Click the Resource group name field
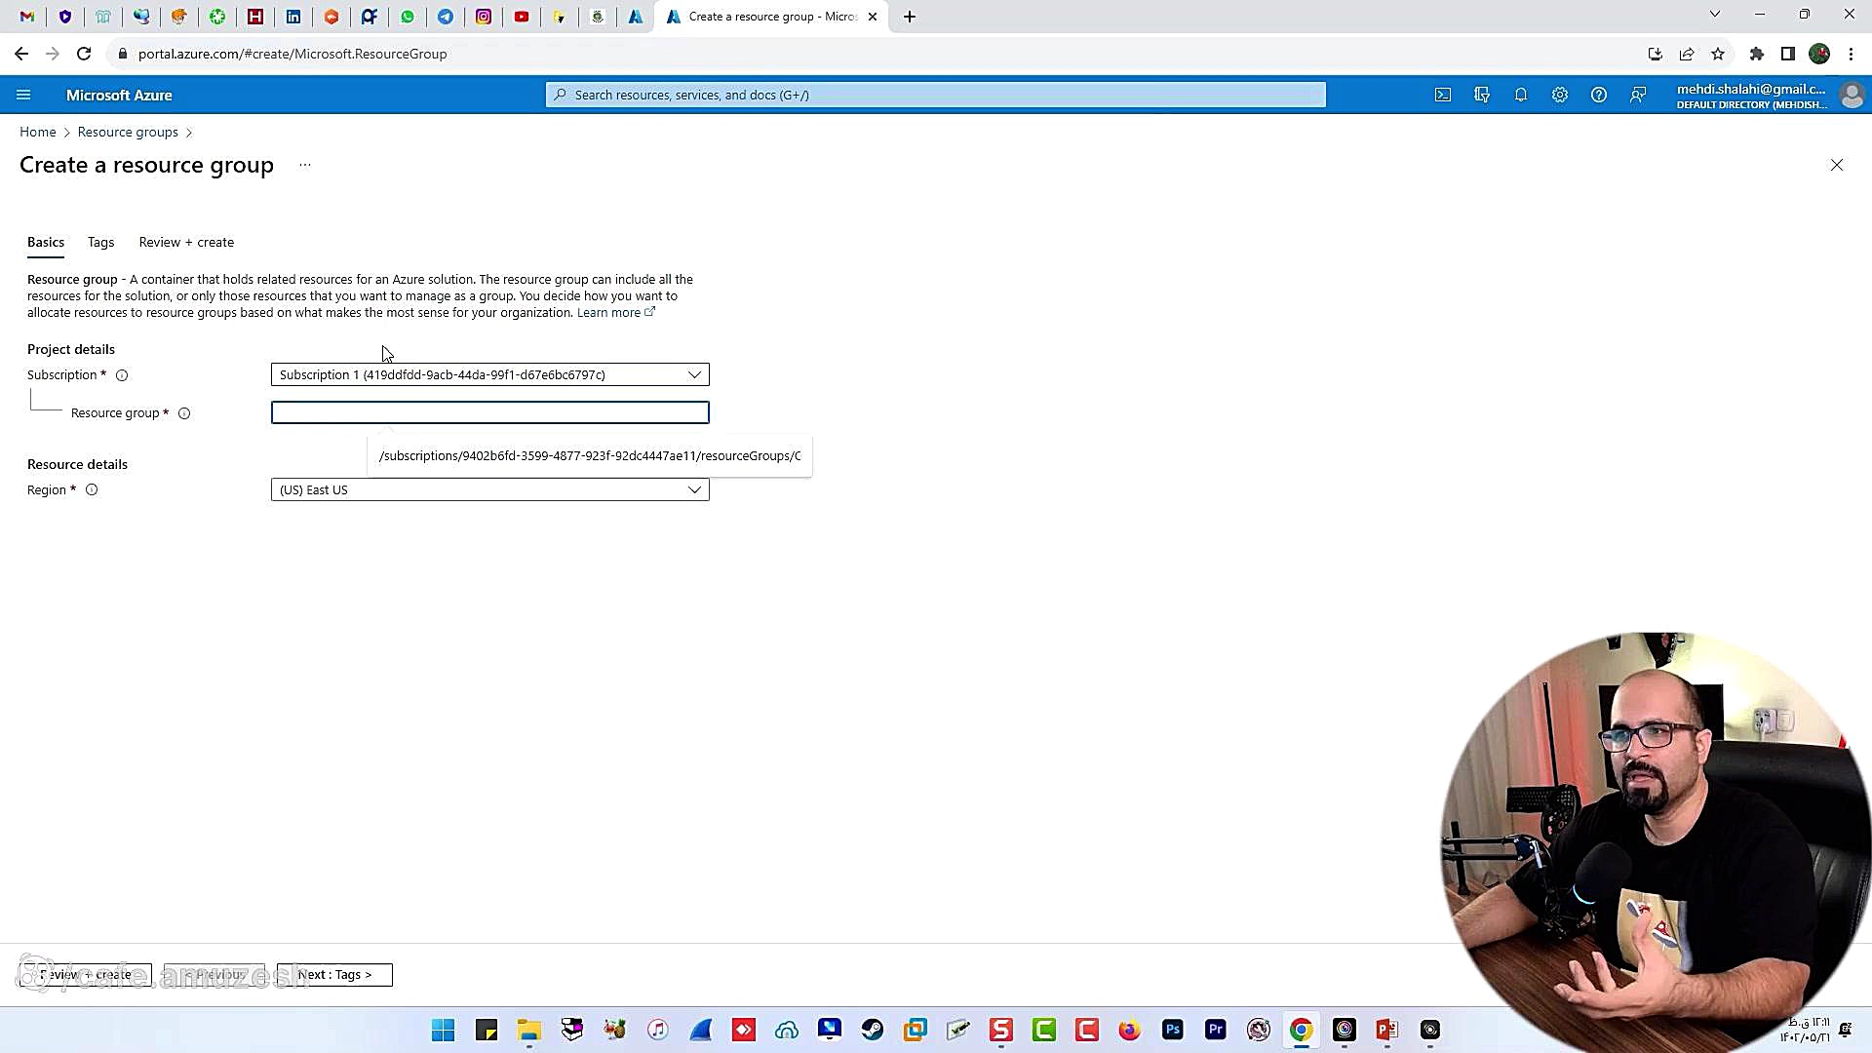Image resolution: width=1872 pixels, height=1053 pixels. (489, 412)
